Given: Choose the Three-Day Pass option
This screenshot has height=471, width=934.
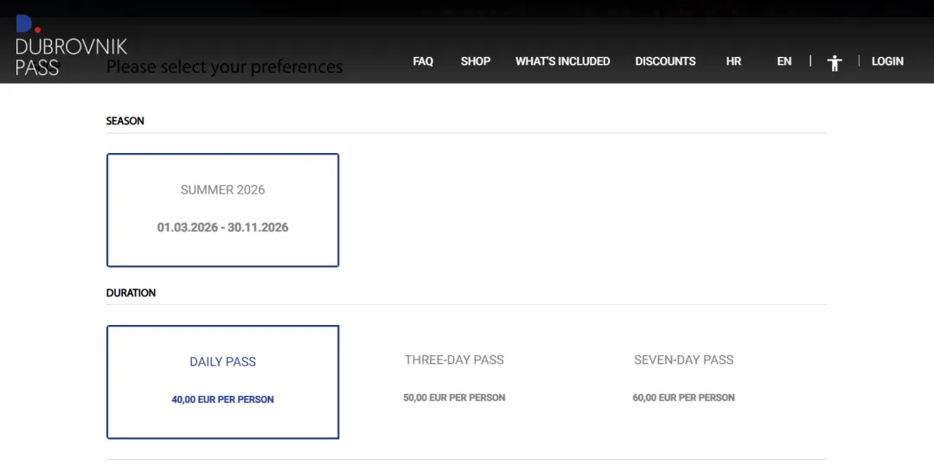Looking at the screenshot, I should [x=454, y=379].
